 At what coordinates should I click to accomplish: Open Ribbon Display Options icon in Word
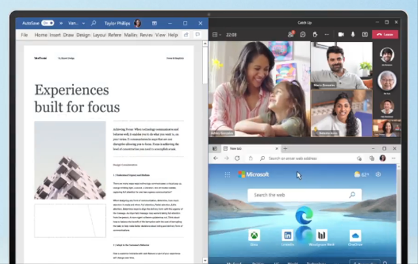(x=154, y=24)
